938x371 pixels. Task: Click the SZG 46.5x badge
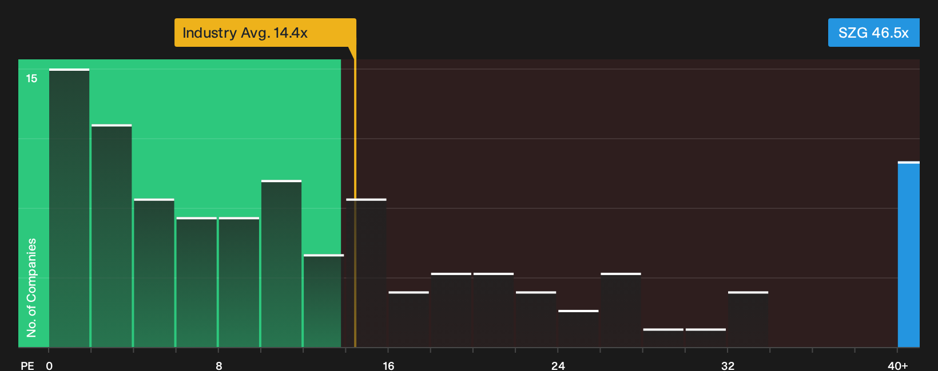[x=873, y=33]
